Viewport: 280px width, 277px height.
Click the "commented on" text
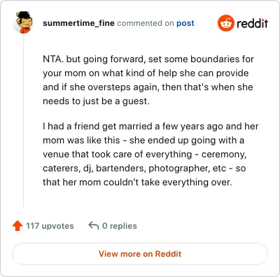146,23
